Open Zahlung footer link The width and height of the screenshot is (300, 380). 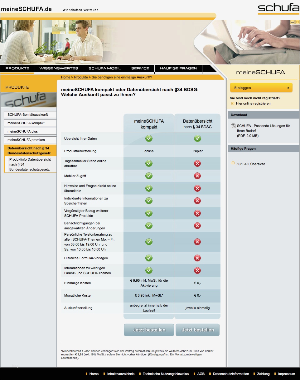click(263, 374)
